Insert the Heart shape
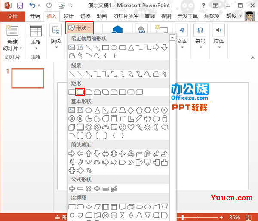 point(131,127)
